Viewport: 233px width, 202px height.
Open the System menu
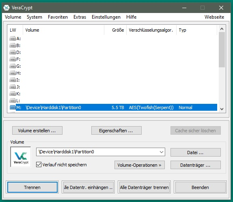[35, 17]
